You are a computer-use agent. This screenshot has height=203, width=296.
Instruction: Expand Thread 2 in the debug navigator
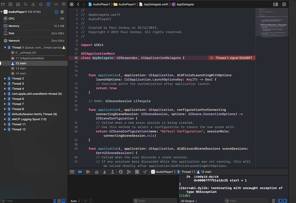click(x=5, y=78)
